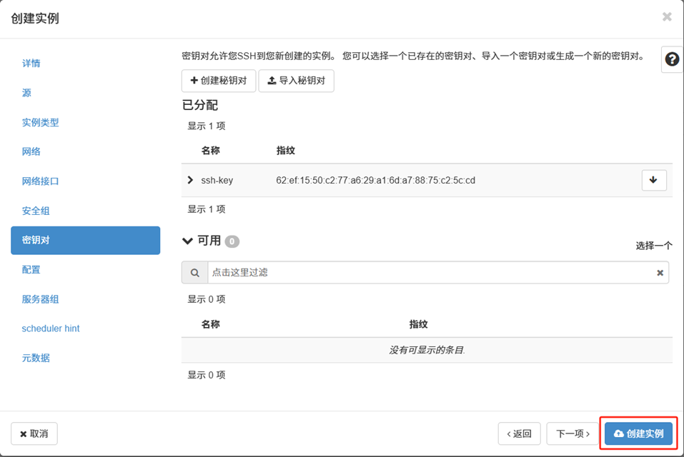The width and height of the screenshot is (684, 457).
Task: Click the 导入秘钥对 button
Action: [x=296, y=81]
